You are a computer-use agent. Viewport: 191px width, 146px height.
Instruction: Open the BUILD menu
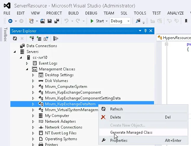74,13
